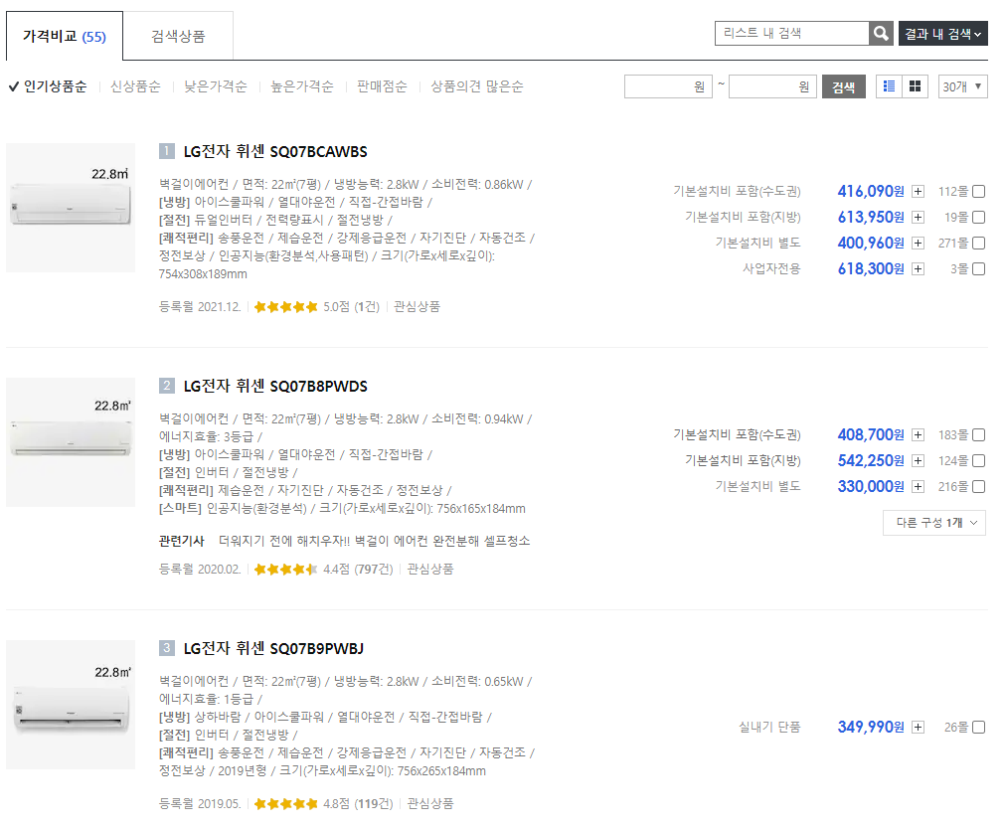The height and width of the screenshot is (827, 1006).
Task: Click the 416,090원 price link
Action: pos(871,191)
